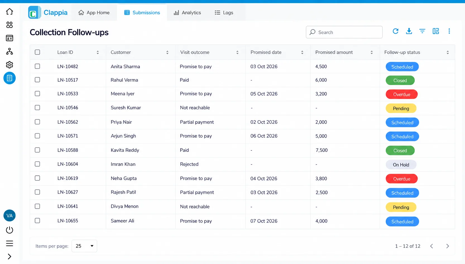Download the submissions data
The width and height of the screenshot is (465, 264).
click(409, 31)
